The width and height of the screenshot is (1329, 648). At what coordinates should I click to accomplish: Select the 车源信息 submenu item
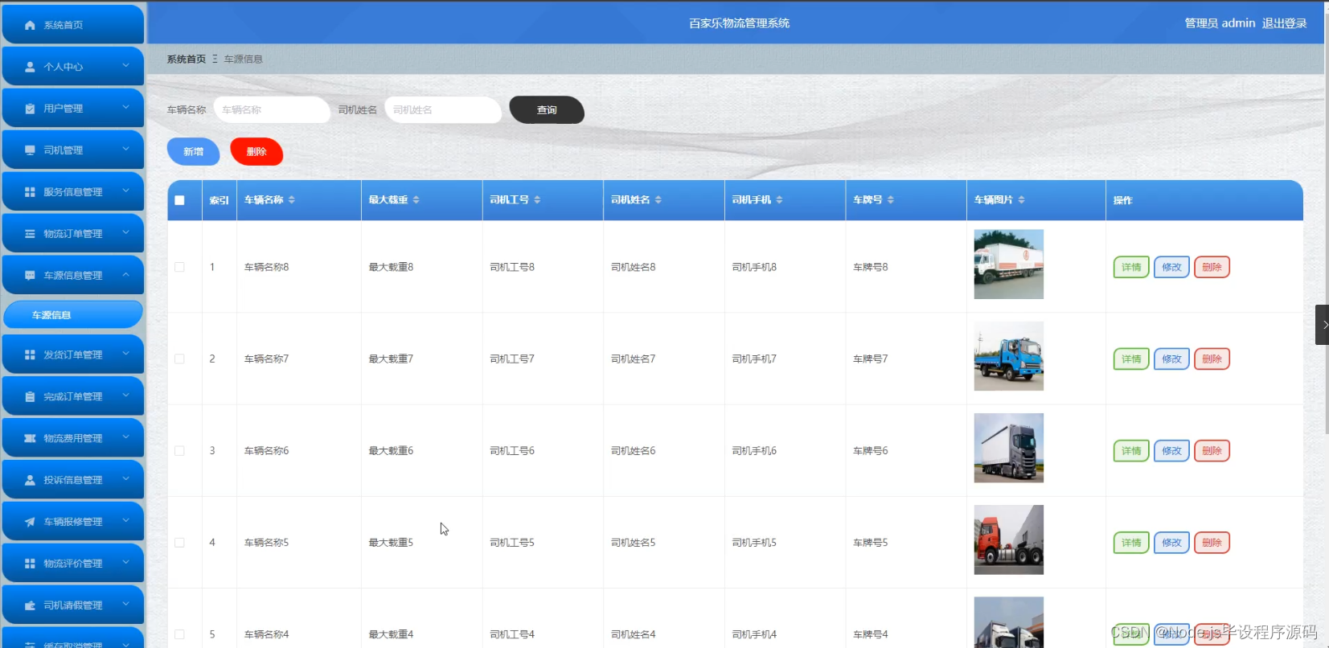[73, 315]
